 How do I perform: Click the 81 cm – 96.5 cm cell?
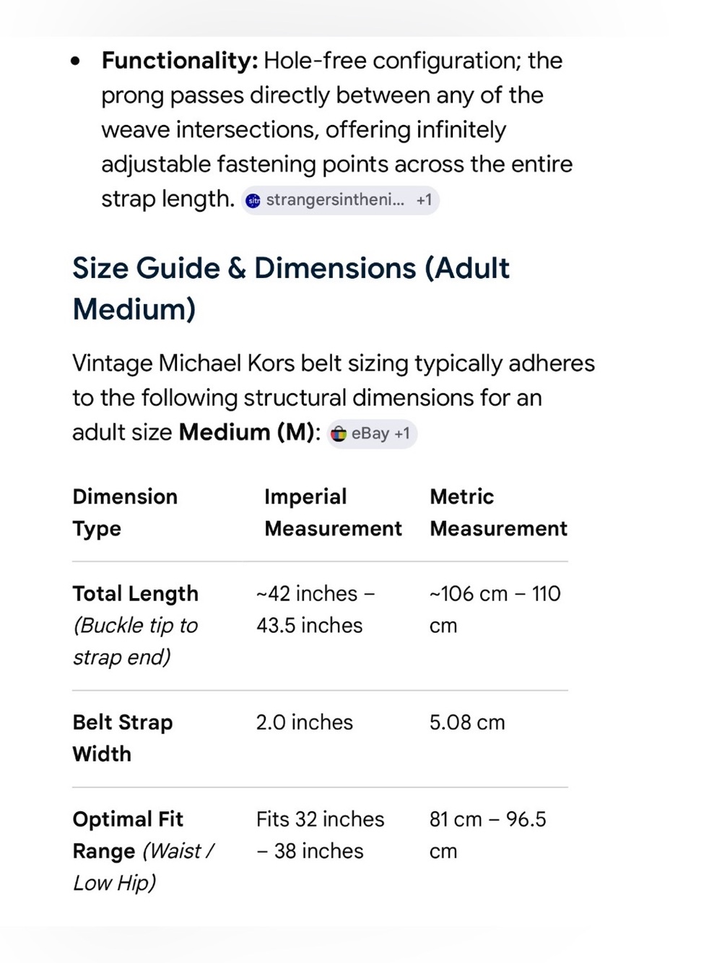click(x=488, y=834)
